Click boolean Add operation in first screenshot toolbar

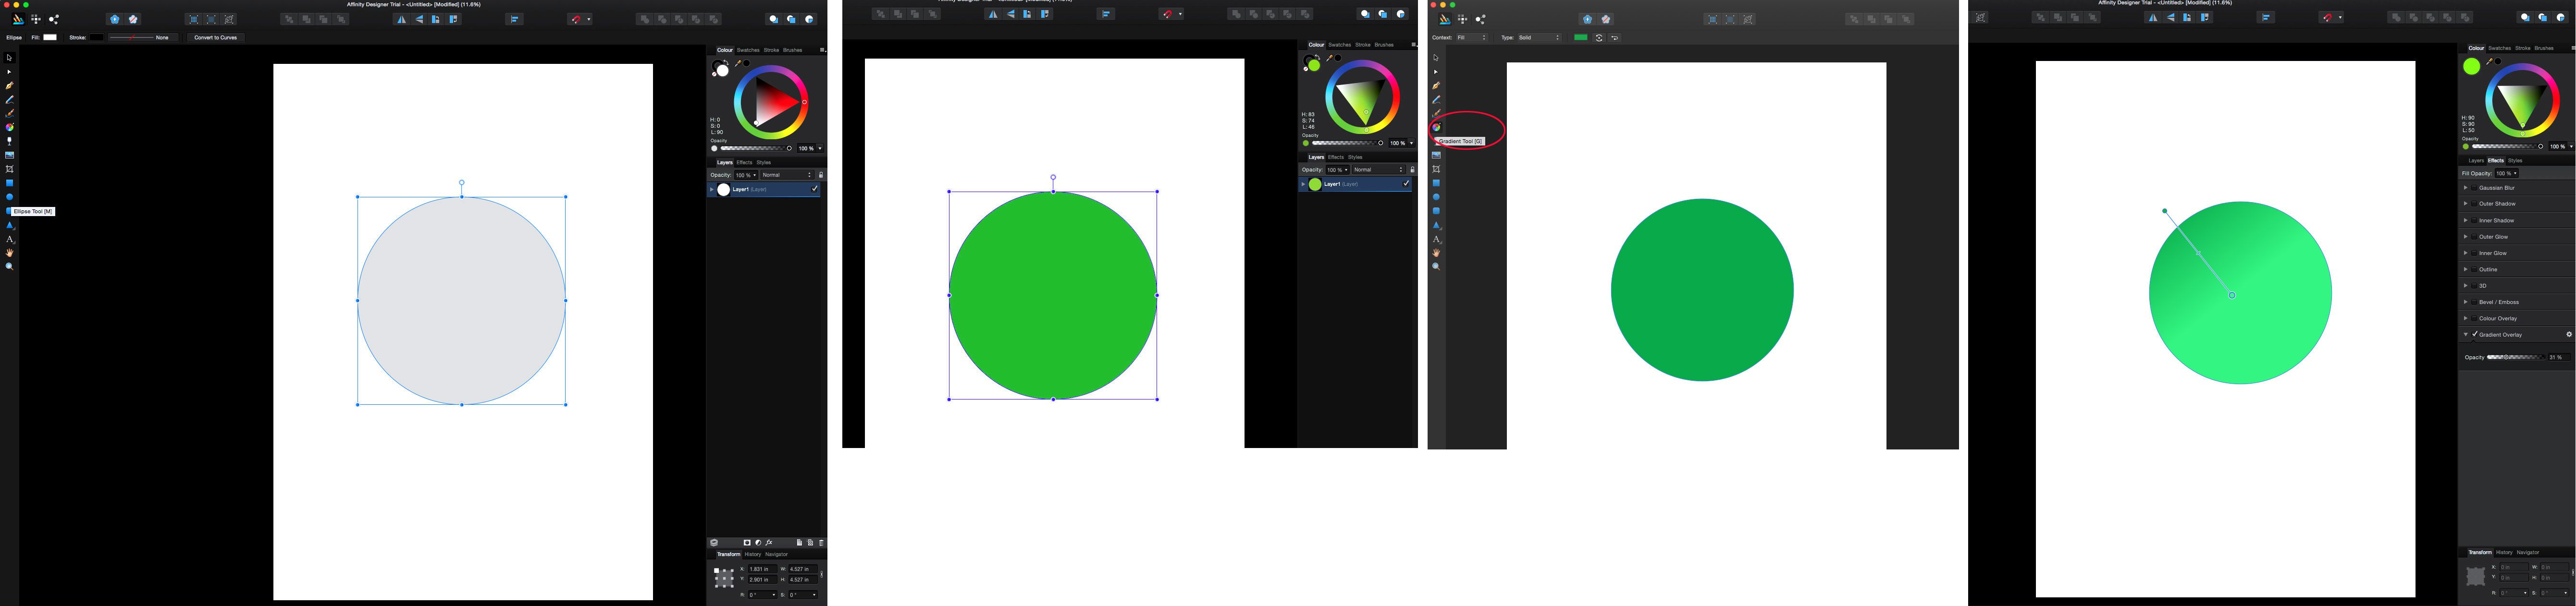point(644,19)
